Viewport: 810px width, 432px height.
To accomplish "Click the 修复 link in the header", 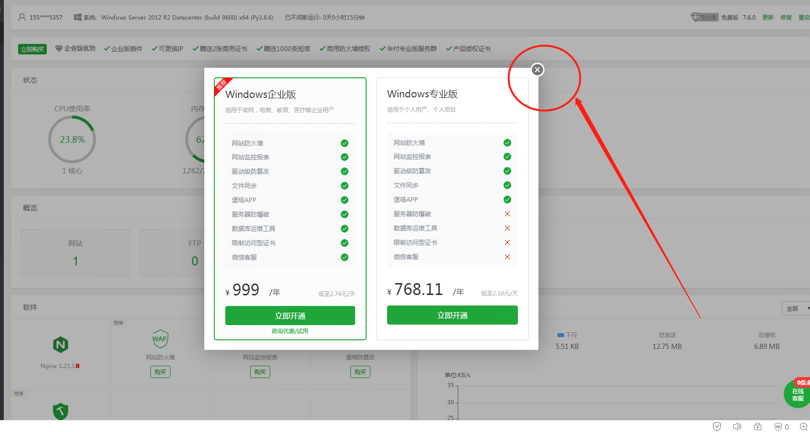I will [786, 17].
